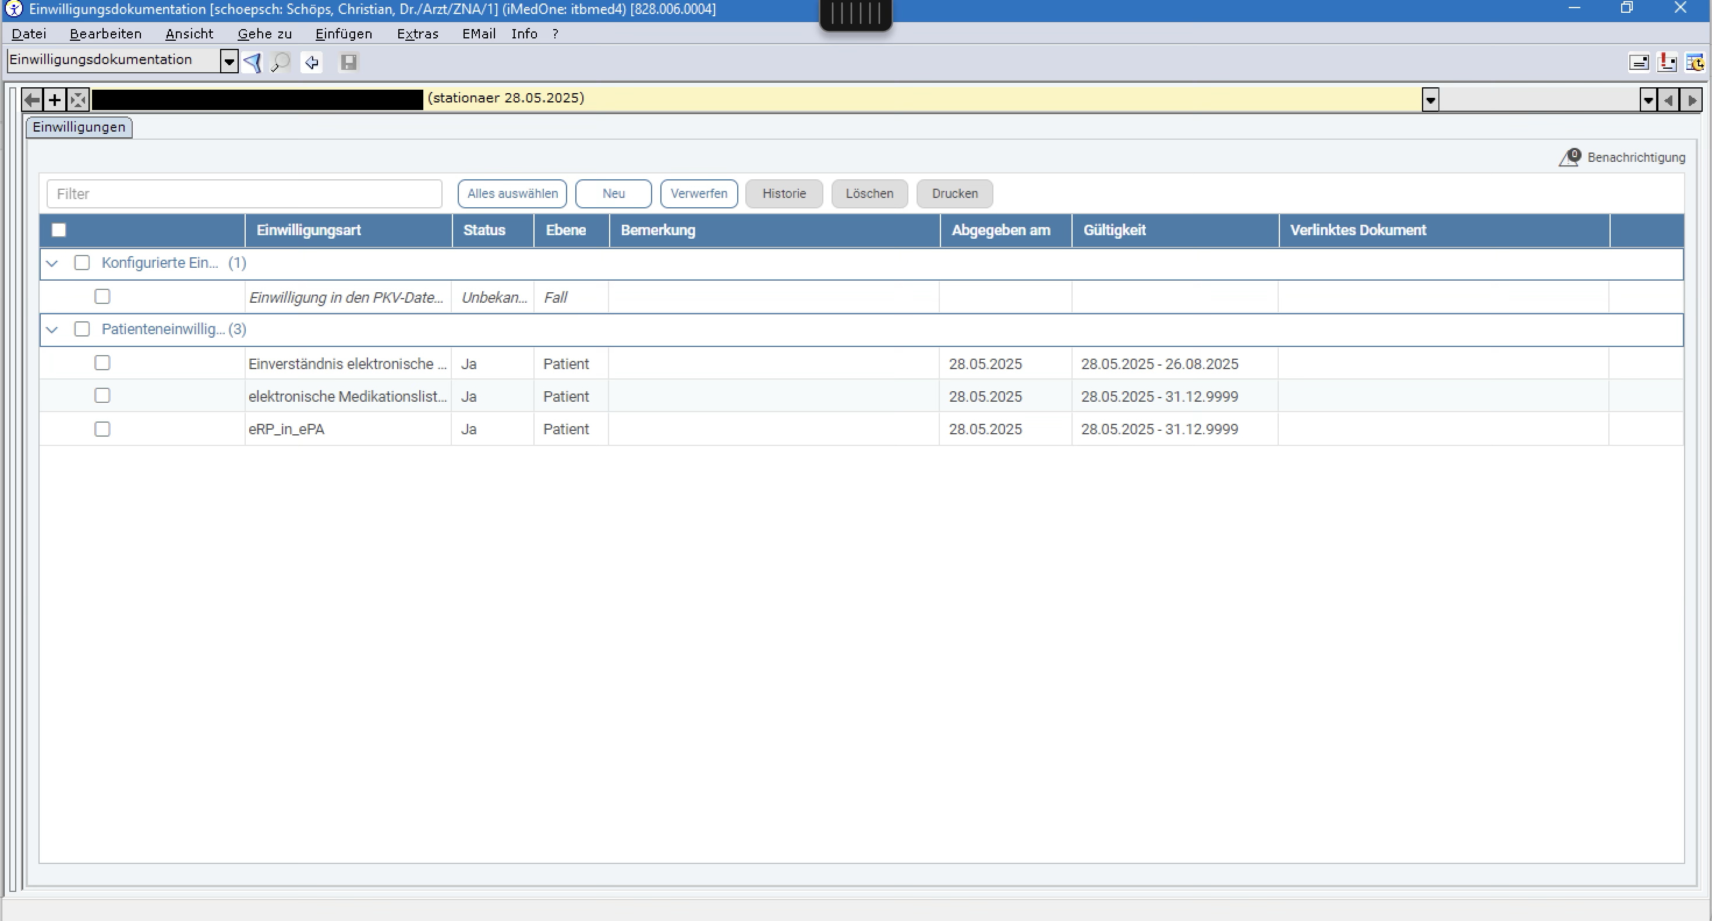Check the eRP_in_ePA row checkbox

(102, 429)
